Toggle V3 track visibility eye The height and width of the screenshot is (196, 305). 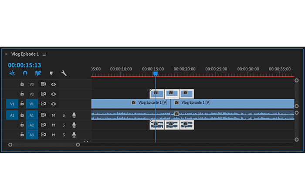click(x=54, y=84)
